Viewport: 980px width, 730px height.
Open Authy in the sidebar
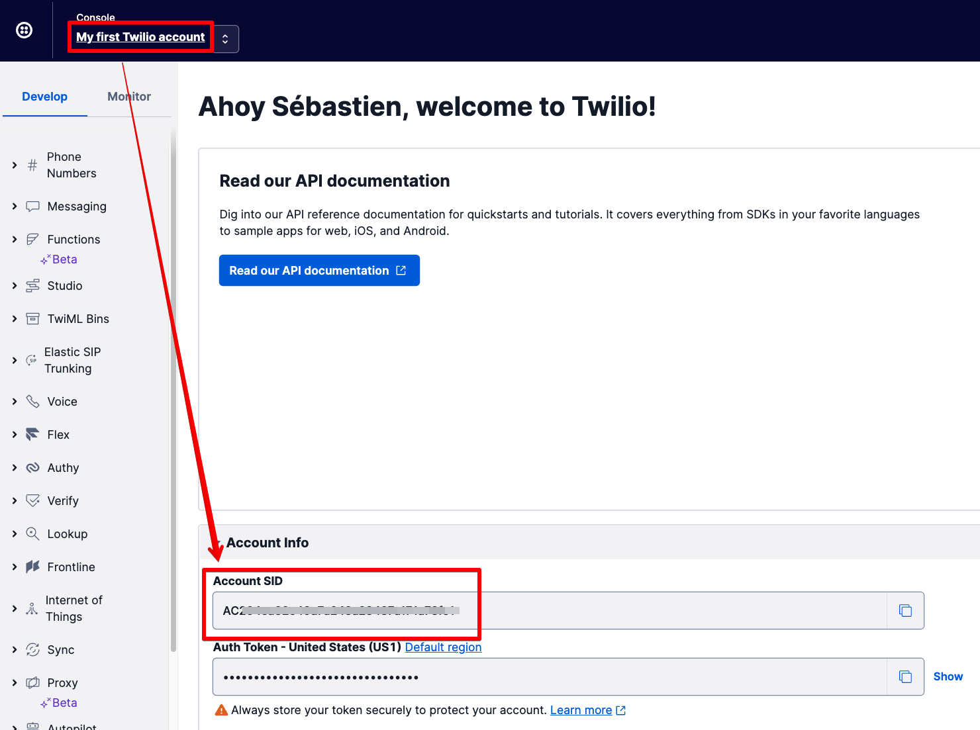click(63, 468)
